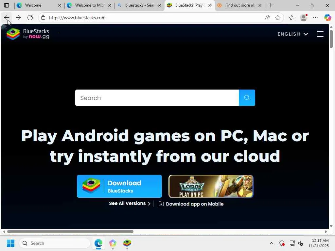Open the Windows Start menu
Screen dimensions: 335x251
(10, 243)
